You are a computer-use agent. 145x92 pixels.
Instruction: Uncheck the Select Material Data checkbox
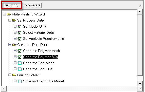pyautogui.click(x=20, y=33)
